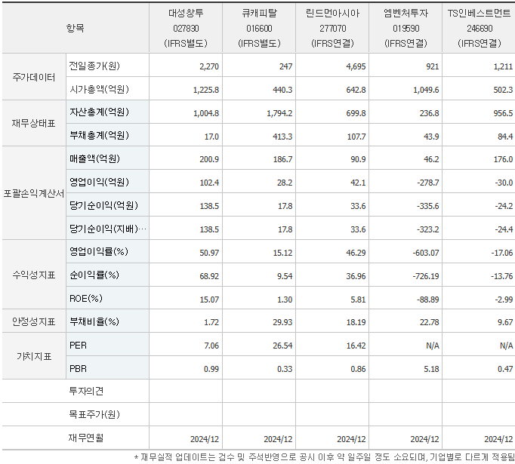The height and width of the screenshot is (464, 515).
Task: Click the 엠벤처투자 019590 column header
Action: click(406, 28)
